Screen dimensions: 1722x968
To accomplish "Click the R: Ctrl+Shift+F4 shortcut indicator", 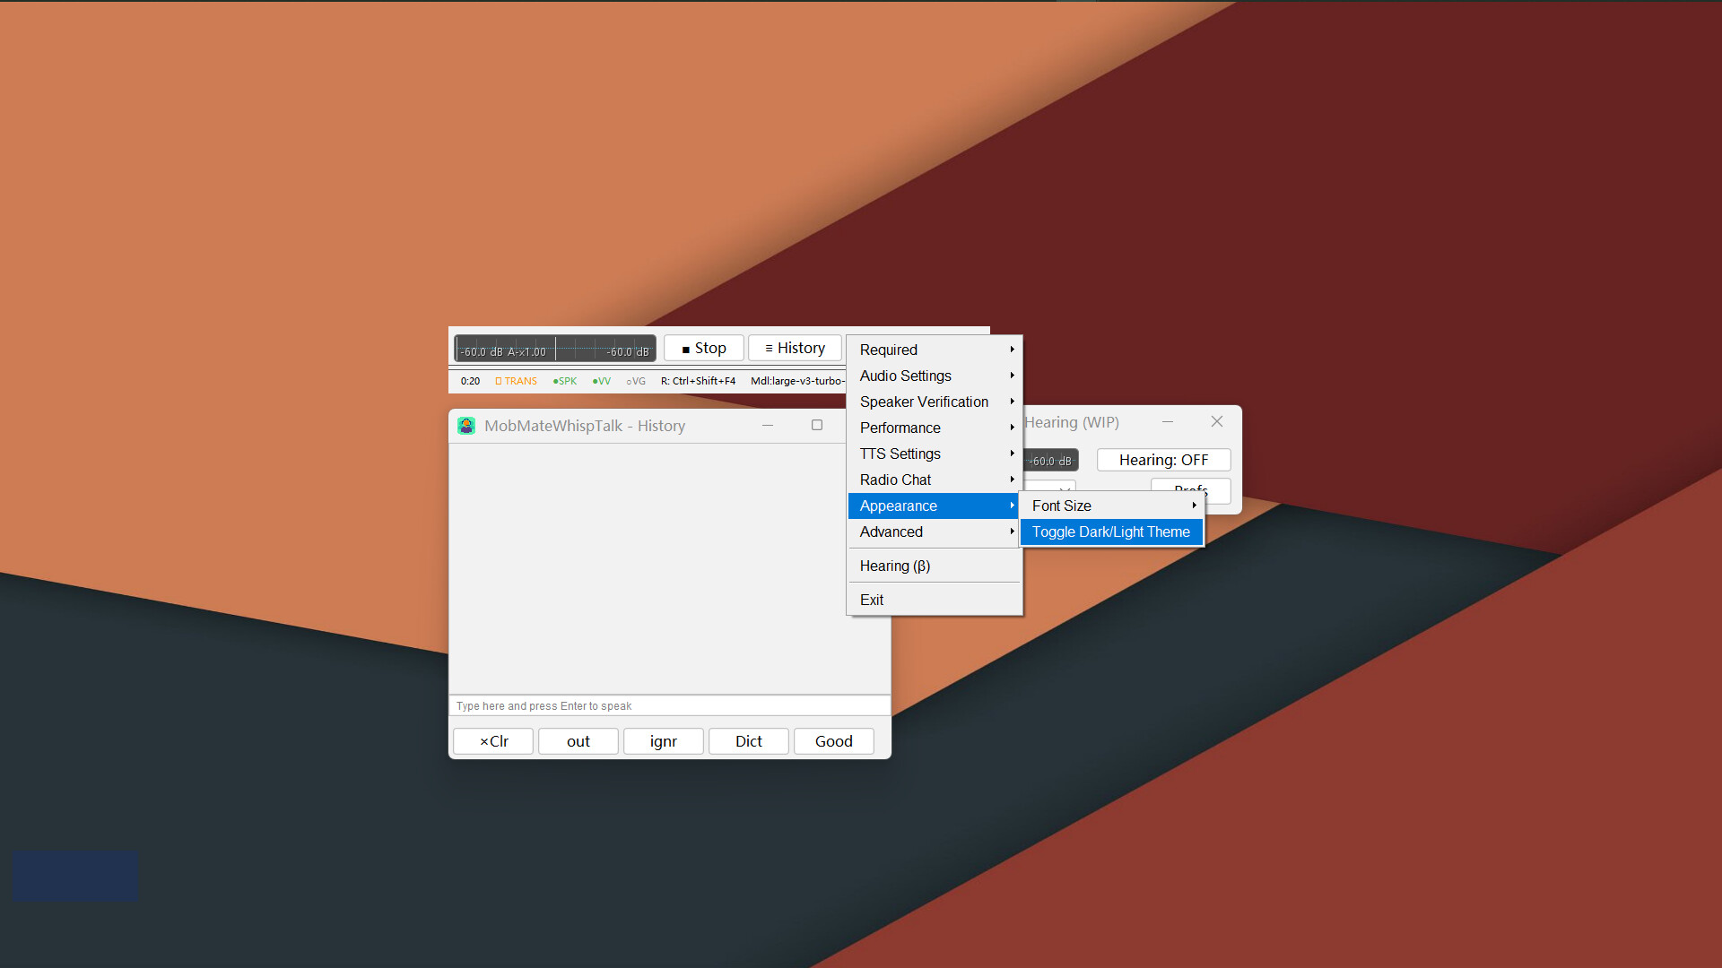I will point(698,380).
